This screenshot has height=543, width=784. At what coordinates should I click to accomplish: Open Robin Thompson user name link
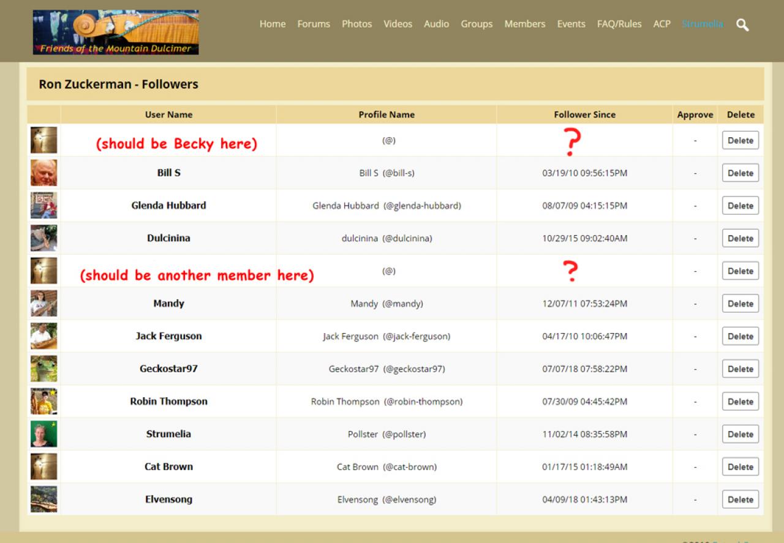point(168,402)
